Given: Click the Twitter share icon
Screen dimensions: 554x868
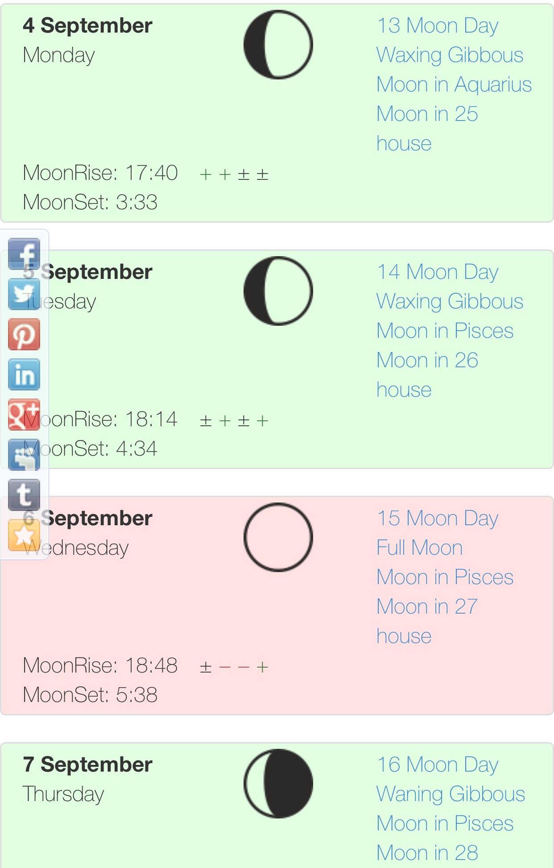Looking at the screenshot, I should 24,294.
